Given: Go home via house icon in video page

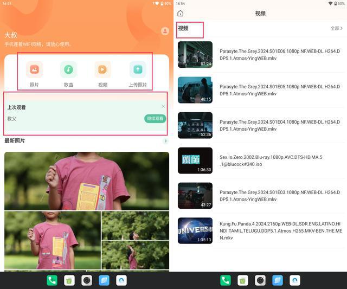Looking at the screenshot, I should click(x=181, y=13).
